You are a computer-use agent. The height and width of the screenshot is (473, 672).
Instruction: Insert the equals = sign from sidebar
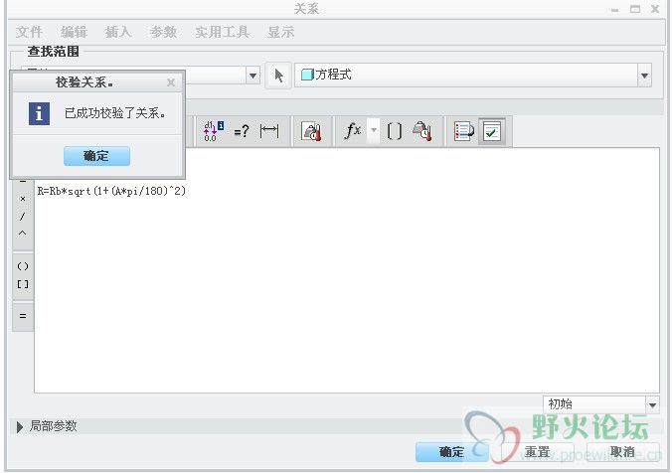click(x=23, y=316)
